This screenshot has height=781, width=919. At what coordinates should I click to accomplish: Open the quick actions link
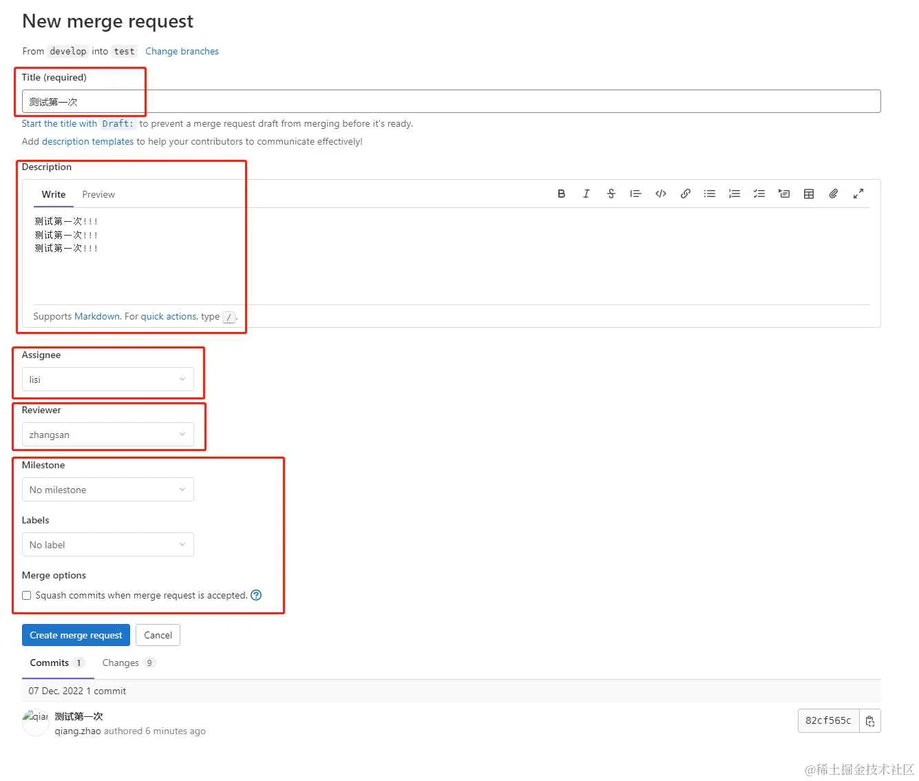tap(169, 316)
